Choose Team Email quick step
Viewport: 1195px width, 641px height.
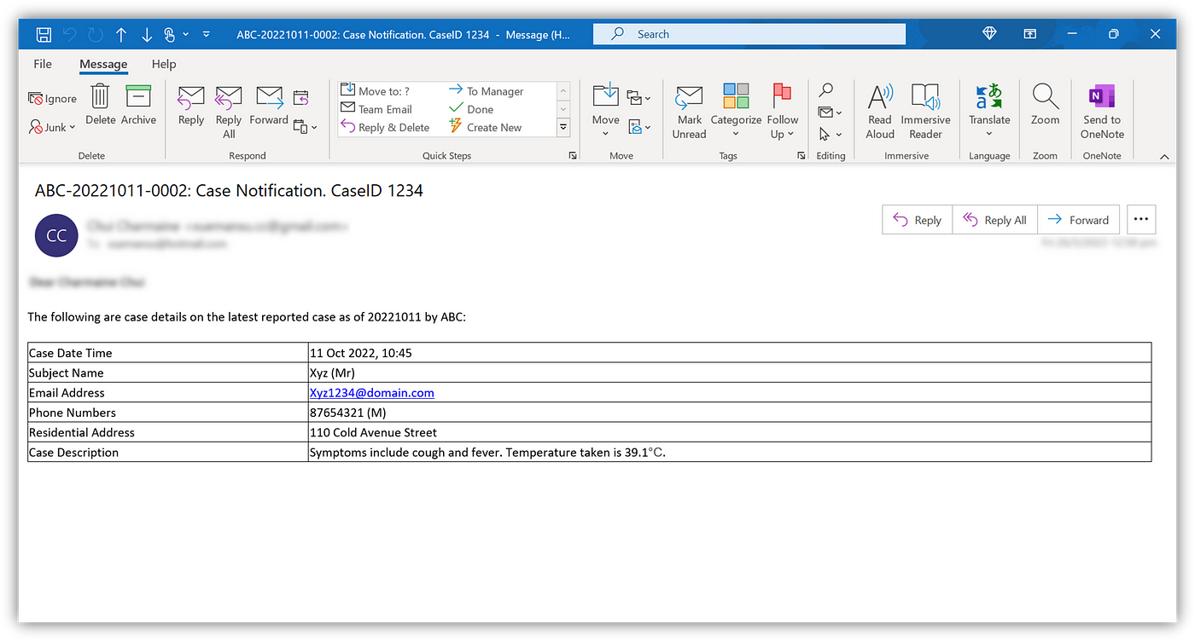point(376,109)
